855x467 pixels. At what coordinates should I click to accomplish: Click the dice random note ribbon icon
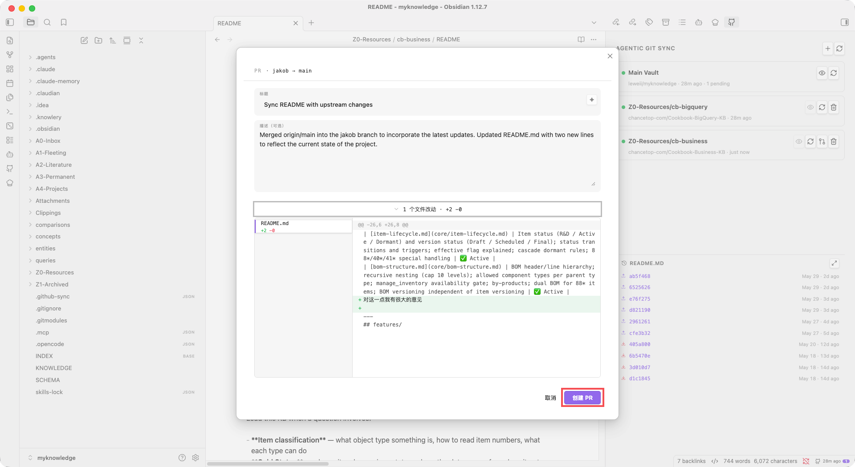click(x=10, y=126)
